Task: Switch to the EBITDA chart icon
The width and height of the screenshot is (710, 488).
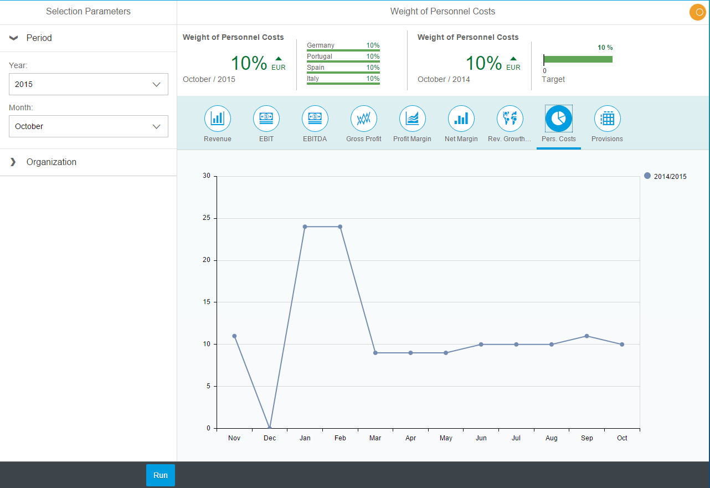Action: tap(315, 118)
